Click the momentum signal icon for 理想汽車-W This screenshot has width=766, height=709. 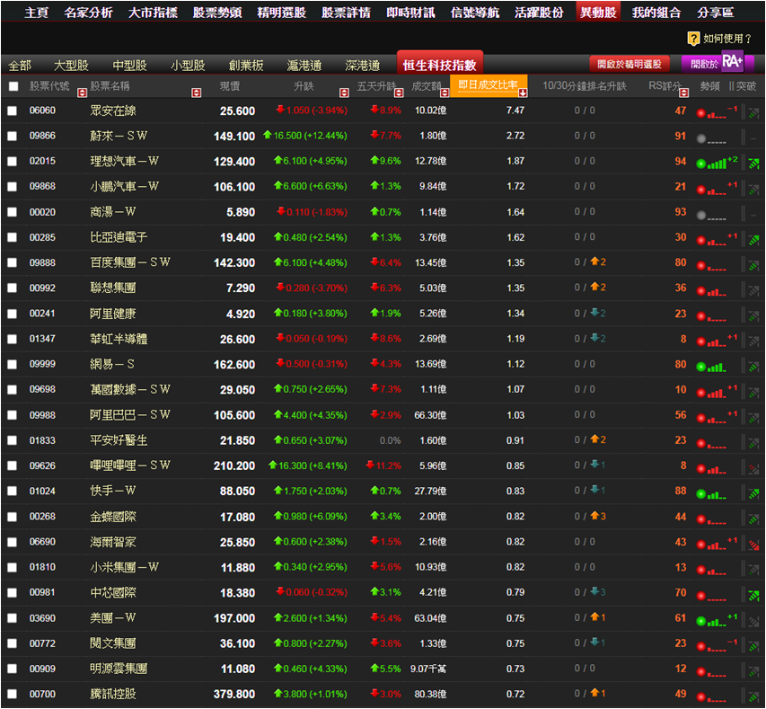(x=717, y=163)
